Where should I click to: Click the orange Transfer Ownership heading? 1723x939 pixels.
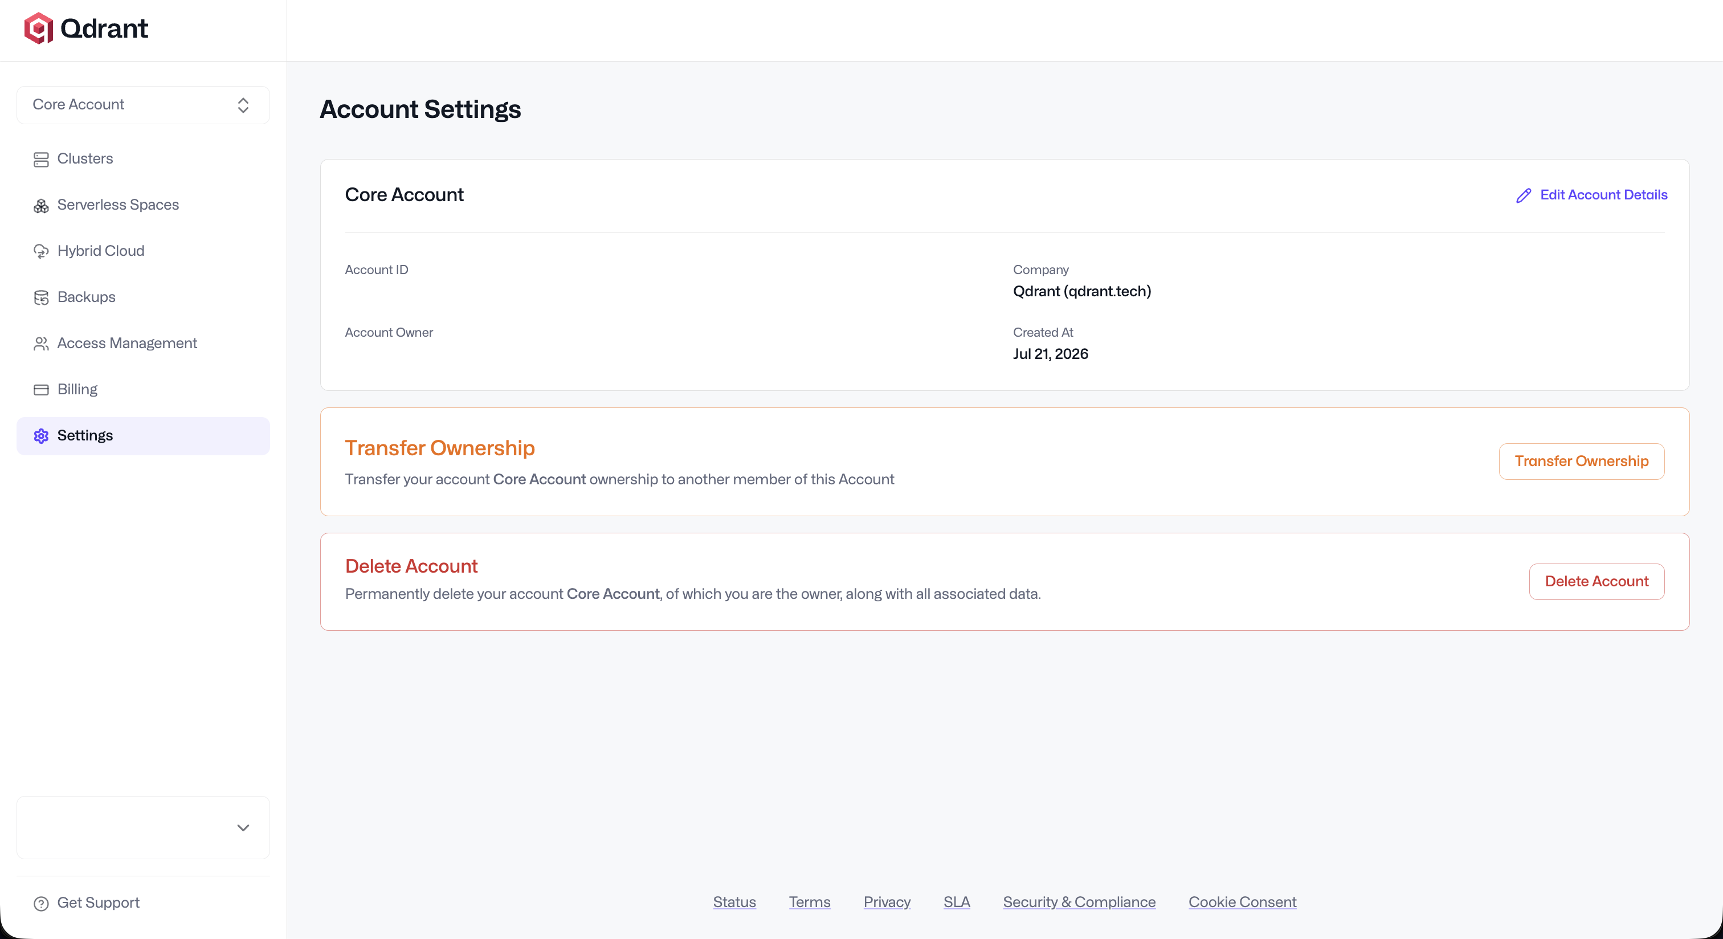point(440,448)
